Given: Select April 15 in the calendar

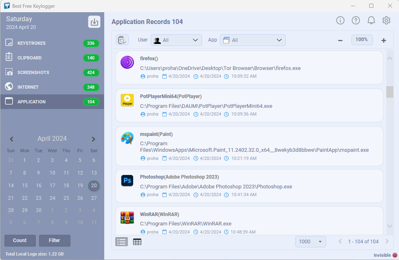Looking at the screenshot, I should click(25, 186).
